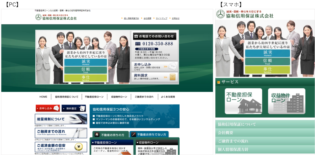315x155 pixels.
Task: Tap the staff group photo on smartphone view
Action: (265, 48)
